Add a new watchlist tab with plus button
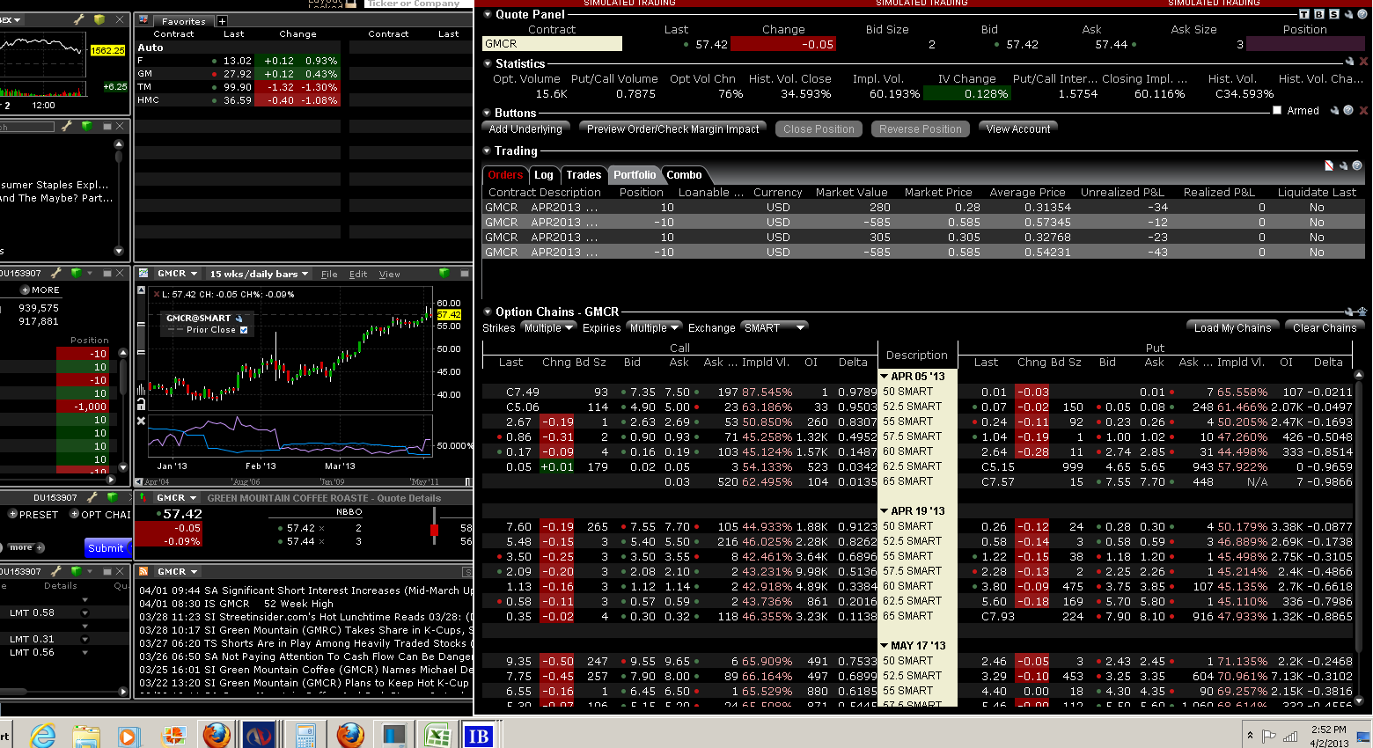 [222, 21]
